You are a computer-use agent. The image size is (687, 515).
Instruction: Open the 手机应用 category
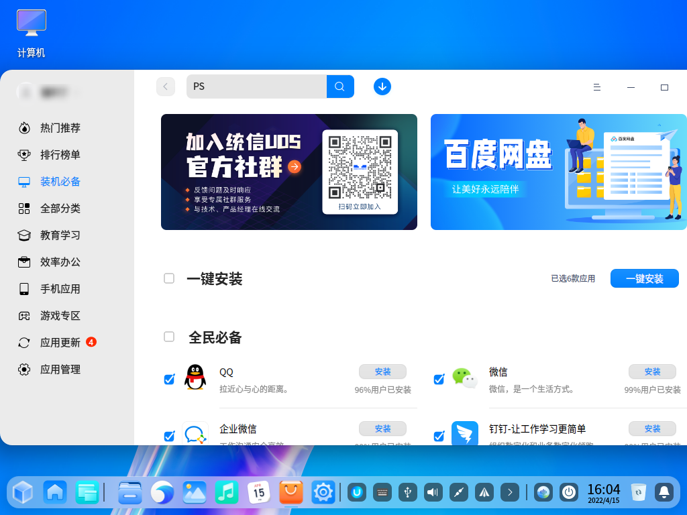(49, 289)
